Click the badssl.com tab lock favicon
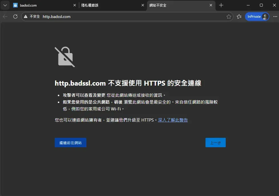279x196 pixels. (x=15, y=5)
